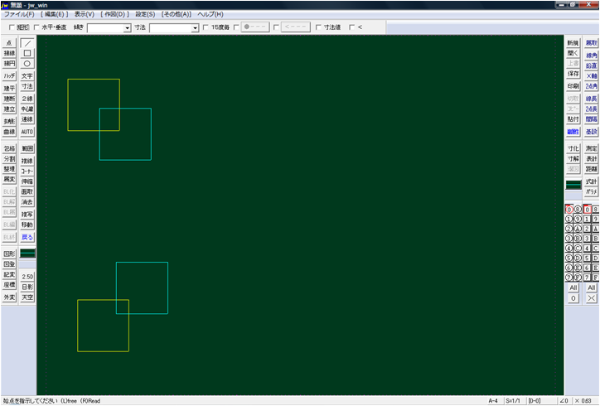600x406 pixels.
Task: Click the 保存 save button
Action: pos(573,74)
